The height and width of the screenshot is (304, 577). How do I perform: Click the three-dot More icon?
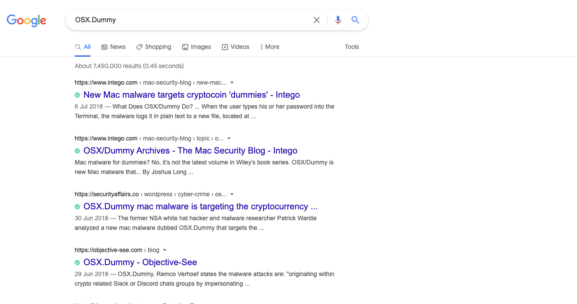261,47
